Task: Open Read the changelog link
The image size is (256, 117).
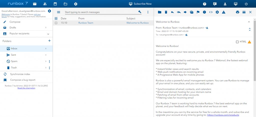Action: coord(26,88)
